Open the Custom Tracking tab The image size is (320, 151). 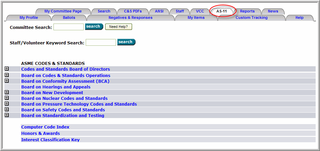point(252,18)
